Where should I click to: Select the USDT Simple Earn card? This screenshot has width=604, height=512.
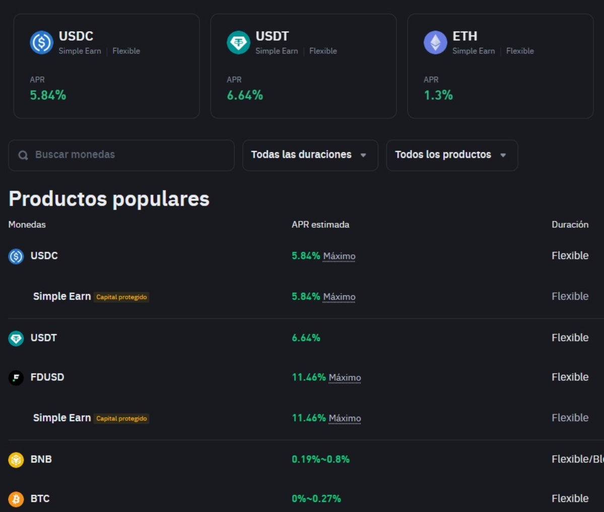click(x=303, y=66)
